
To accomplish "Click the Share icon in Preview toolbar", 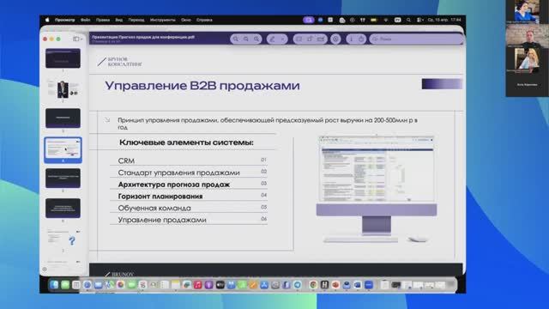I will [361, 39].
